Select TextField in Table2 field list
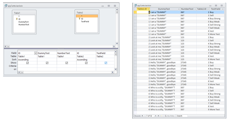 pos(85,22)
